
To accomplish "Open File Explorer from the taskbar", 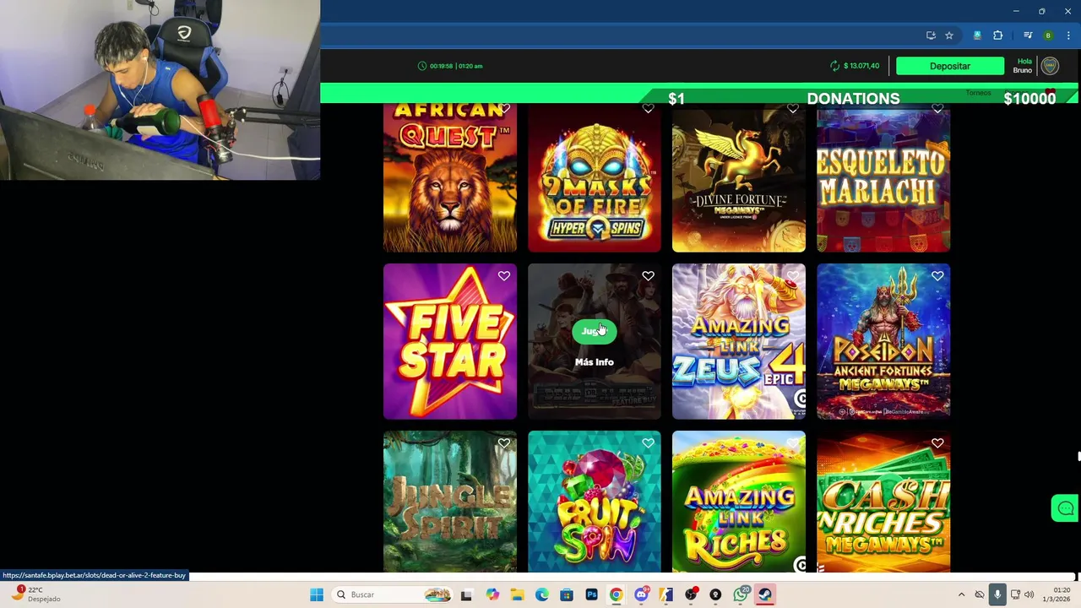I will pyautogui.click(x=517, y=594).
